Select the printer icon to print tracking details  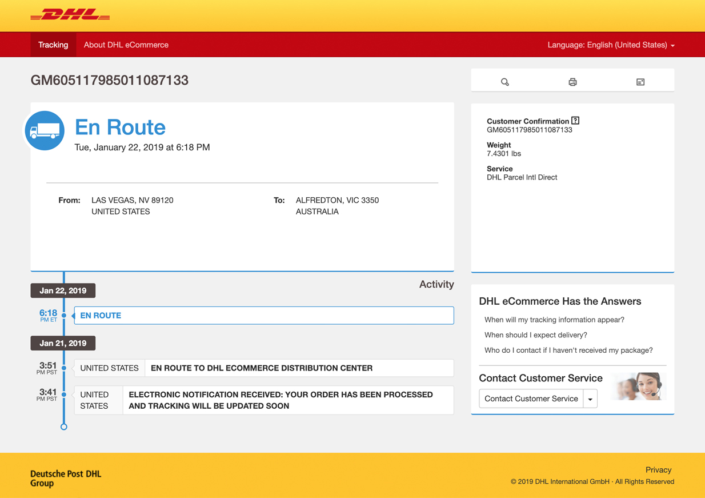point(572,82)
